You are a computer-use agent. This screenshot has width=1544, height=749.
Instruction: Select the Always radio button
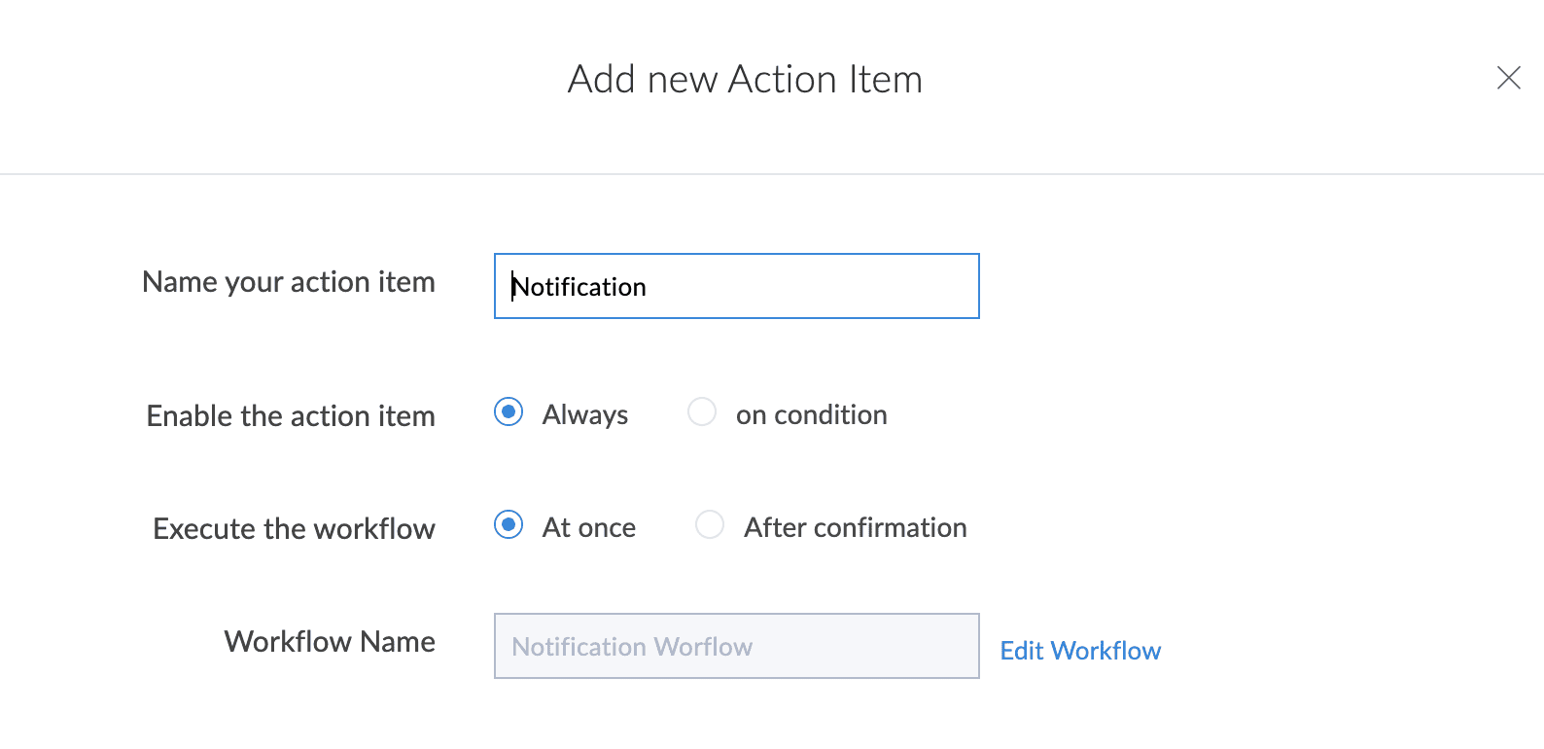pos(509,412)
